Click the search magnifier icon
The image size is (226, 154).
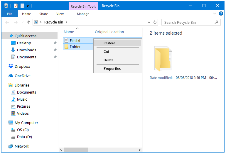[216, 22]
